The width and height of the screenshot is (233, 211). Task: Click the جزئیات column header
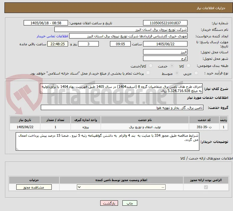(x=34, y=180)
